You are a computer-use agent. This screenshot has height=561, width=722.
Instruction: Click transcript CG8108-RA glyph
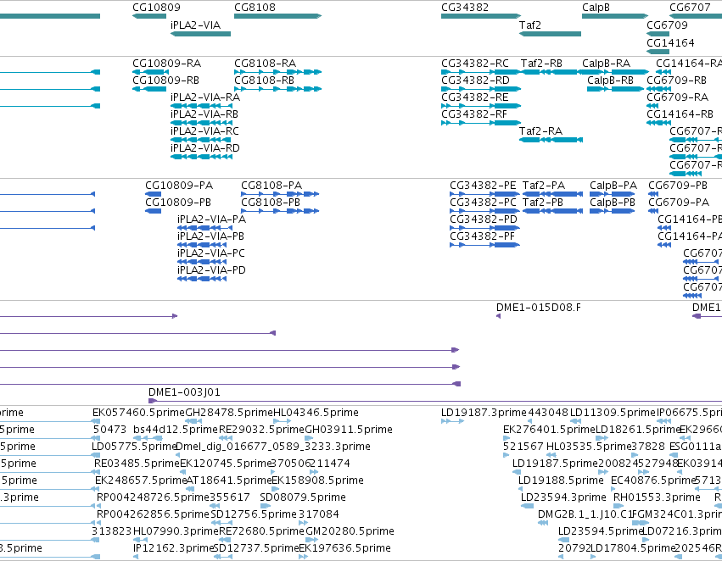coord(277,72)
